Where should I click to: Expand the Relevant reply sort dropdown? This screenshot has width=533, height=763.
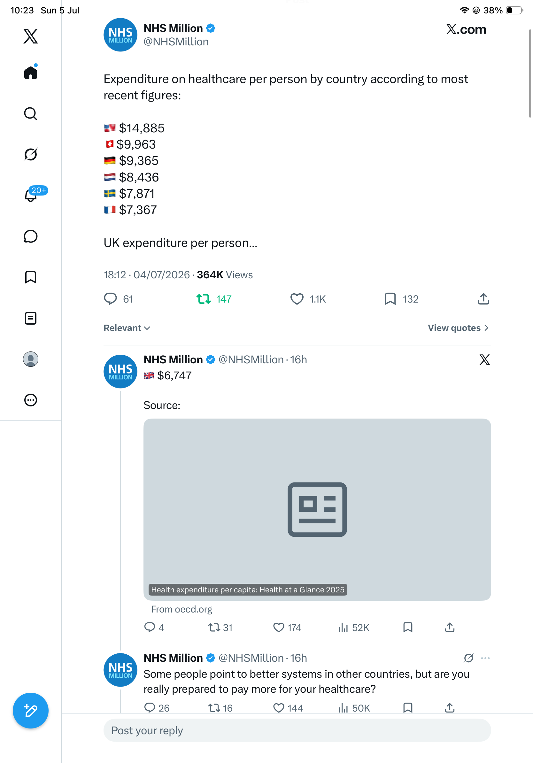point(127,328)
